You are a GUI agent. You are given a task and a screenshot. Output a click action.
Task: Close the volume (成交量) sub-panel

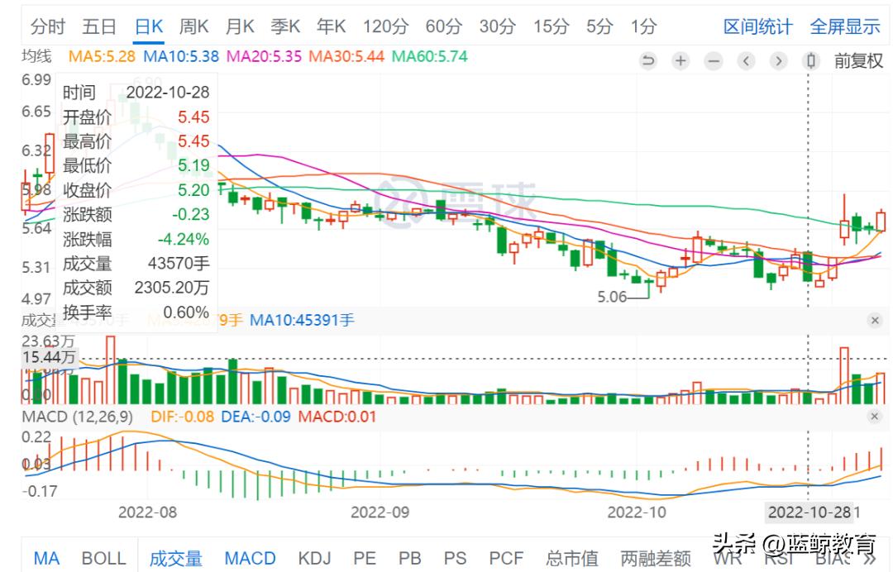pos(875,321)
